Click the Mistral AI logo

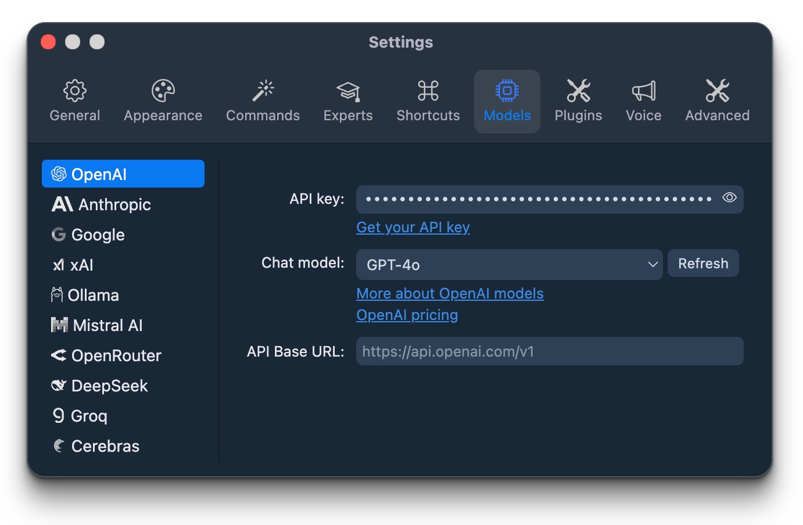[x=59, y=325]
